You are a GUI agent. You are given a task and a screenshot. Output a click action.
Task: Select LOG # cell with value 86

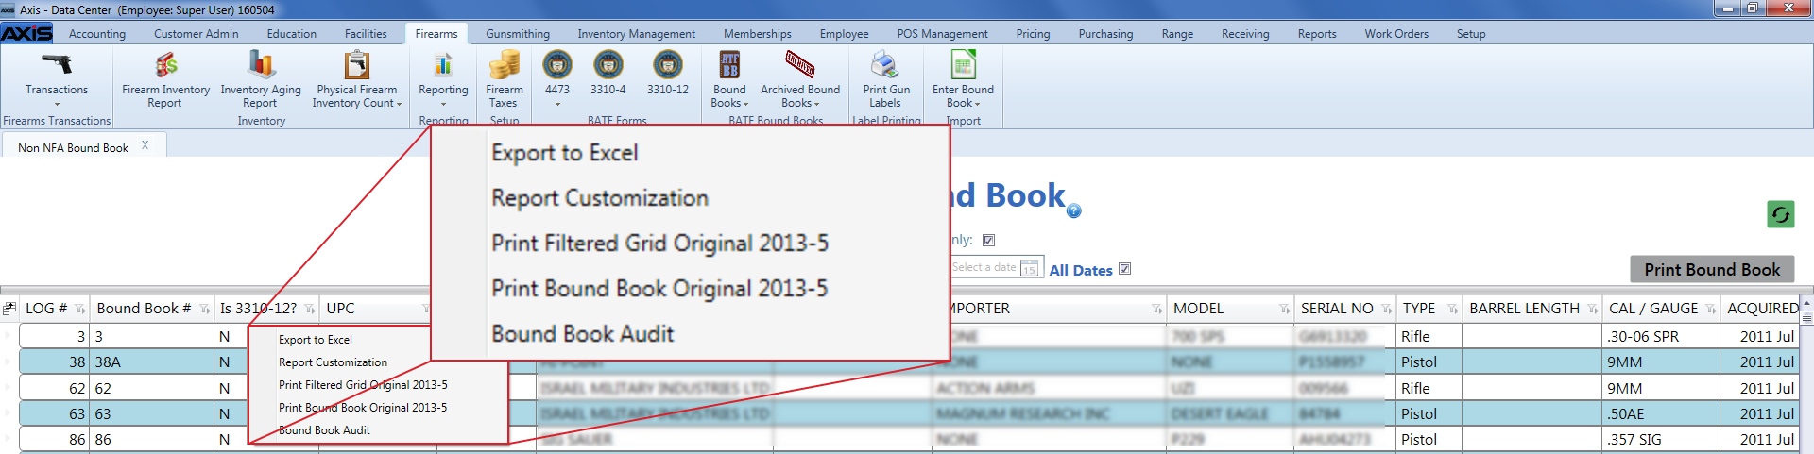point(54,440)
